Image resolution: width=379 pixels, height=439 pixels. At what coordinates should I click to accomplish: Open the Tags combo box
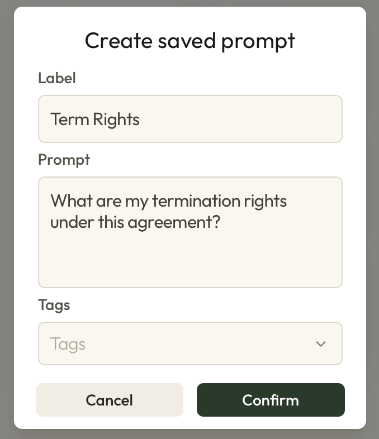(x=190, y=344)
